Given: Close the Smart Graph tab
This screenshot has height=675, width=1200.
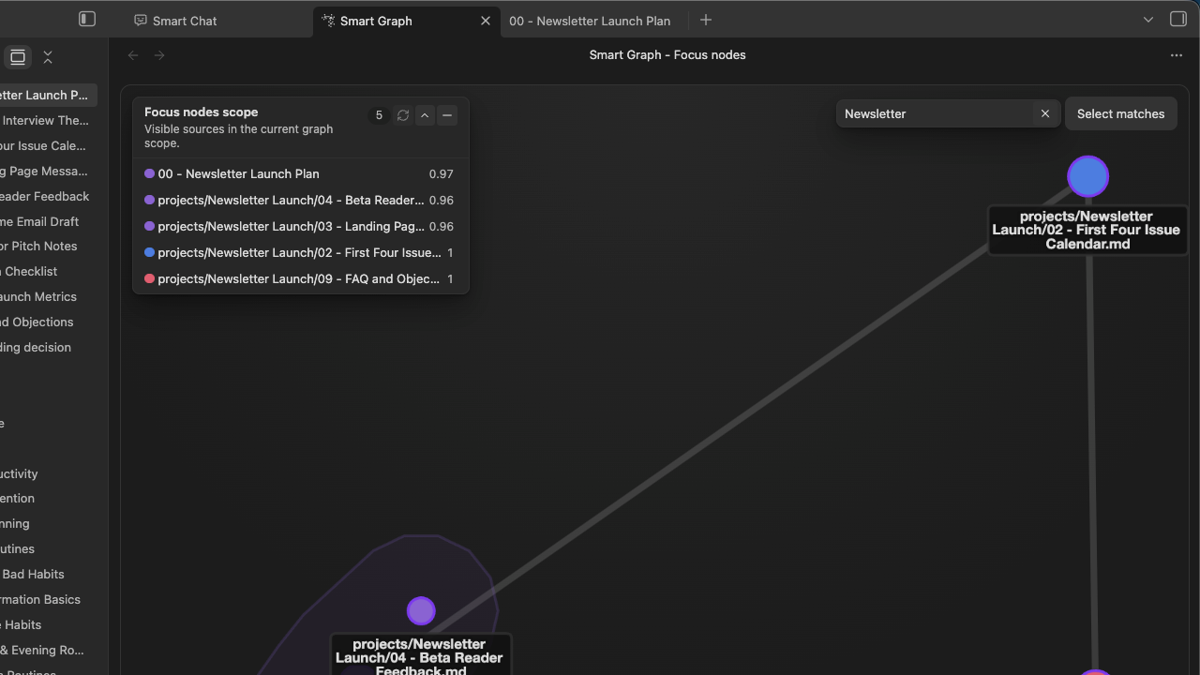Looking at the screenshot, I should pyautogui.click(x=486, y=20).
